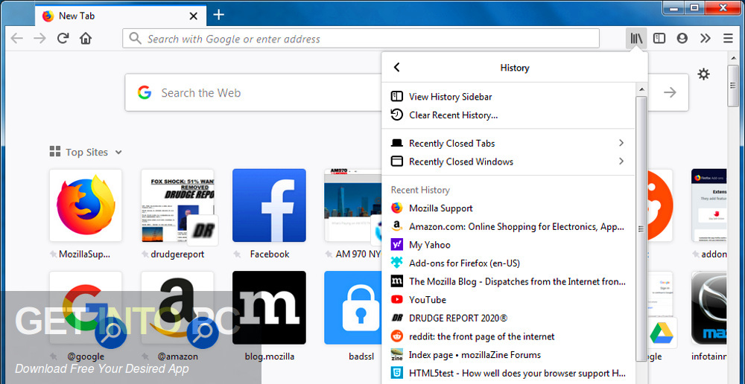745x384 pixels.
Task: Open badssl top site tile
Action: click(353, 307)
